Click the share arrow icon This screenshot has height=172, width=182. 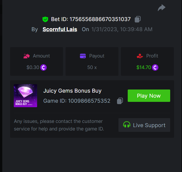pyautogui.click(x=161, y=8)
